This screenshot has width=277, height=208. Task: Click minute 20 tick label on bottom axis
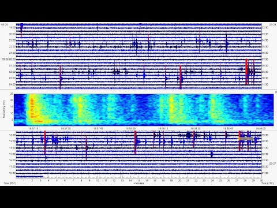point(179,181)
